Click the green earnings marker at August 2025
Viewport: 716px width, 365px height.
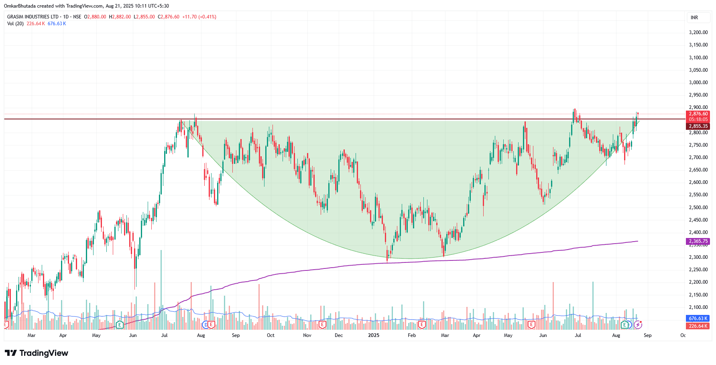pos(624,324)
